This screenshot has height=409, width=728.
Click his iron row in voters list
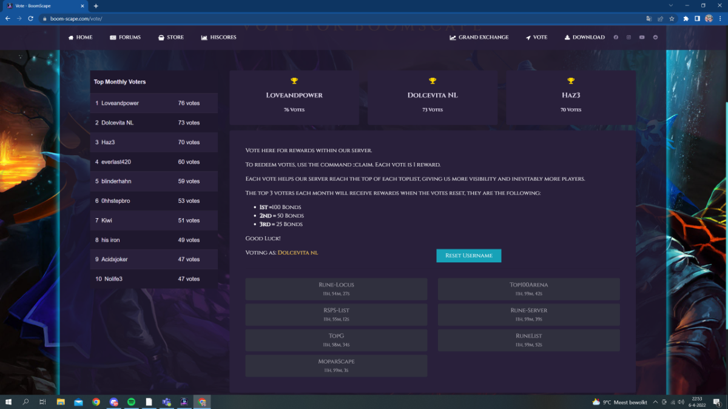[154, 240]
